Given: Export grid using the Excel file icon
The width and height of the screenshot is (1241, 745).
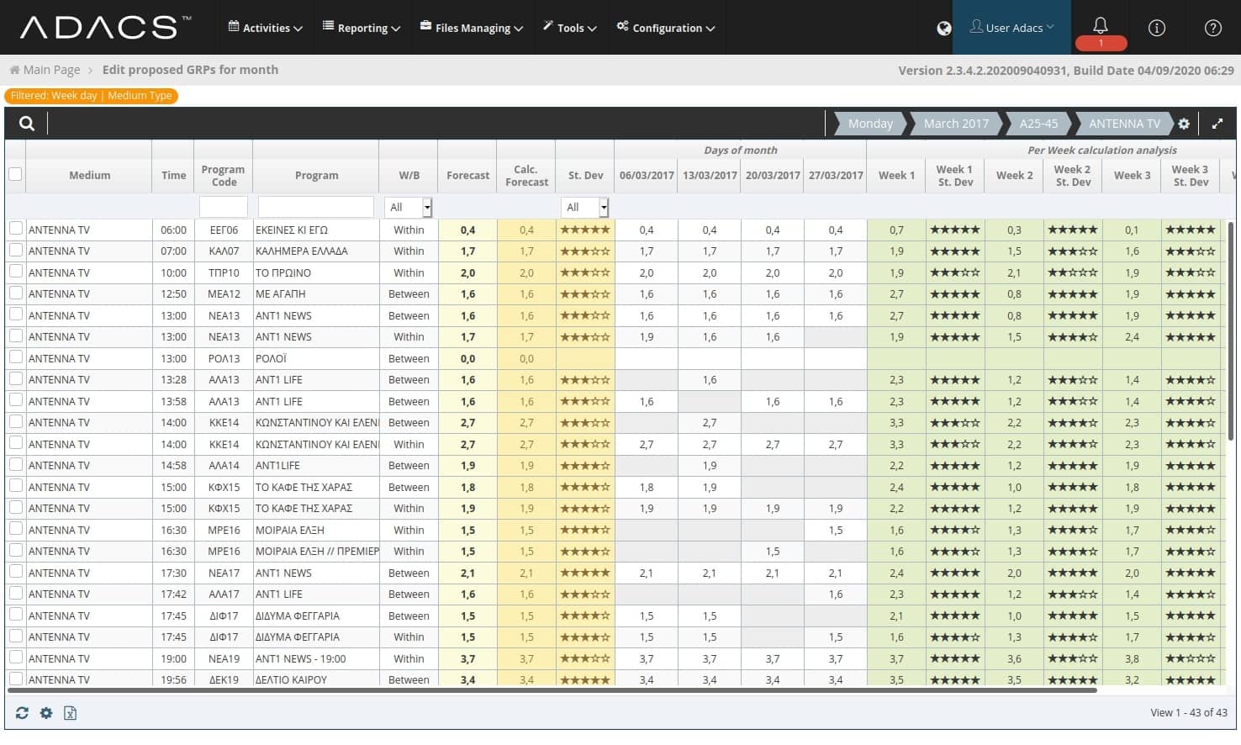Looking at the screenshot, I should tap(71, 713).
